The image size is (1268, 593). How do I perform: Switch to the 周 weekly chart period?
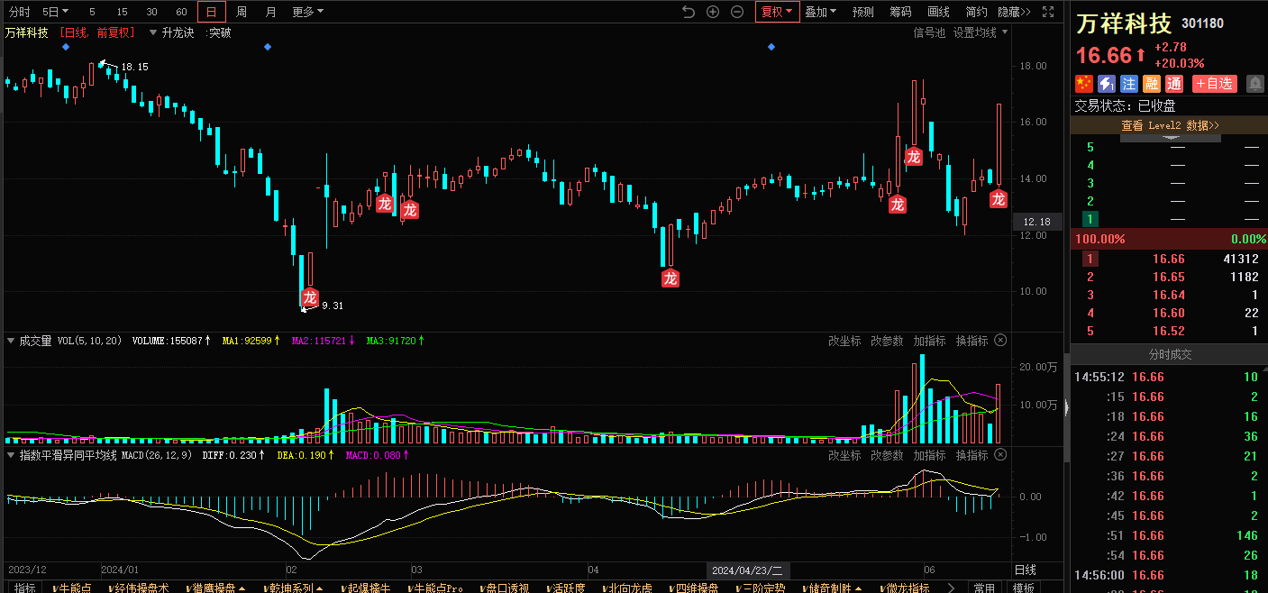pyautogui.click(x=242, y=12)
